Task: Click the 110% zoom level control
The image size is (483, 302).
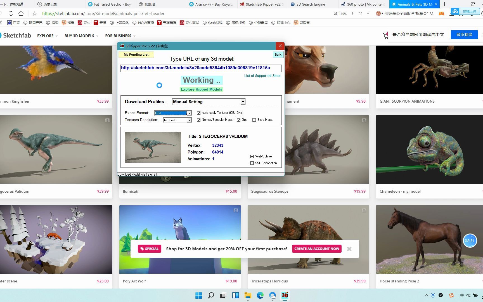Action: (340, 13)
